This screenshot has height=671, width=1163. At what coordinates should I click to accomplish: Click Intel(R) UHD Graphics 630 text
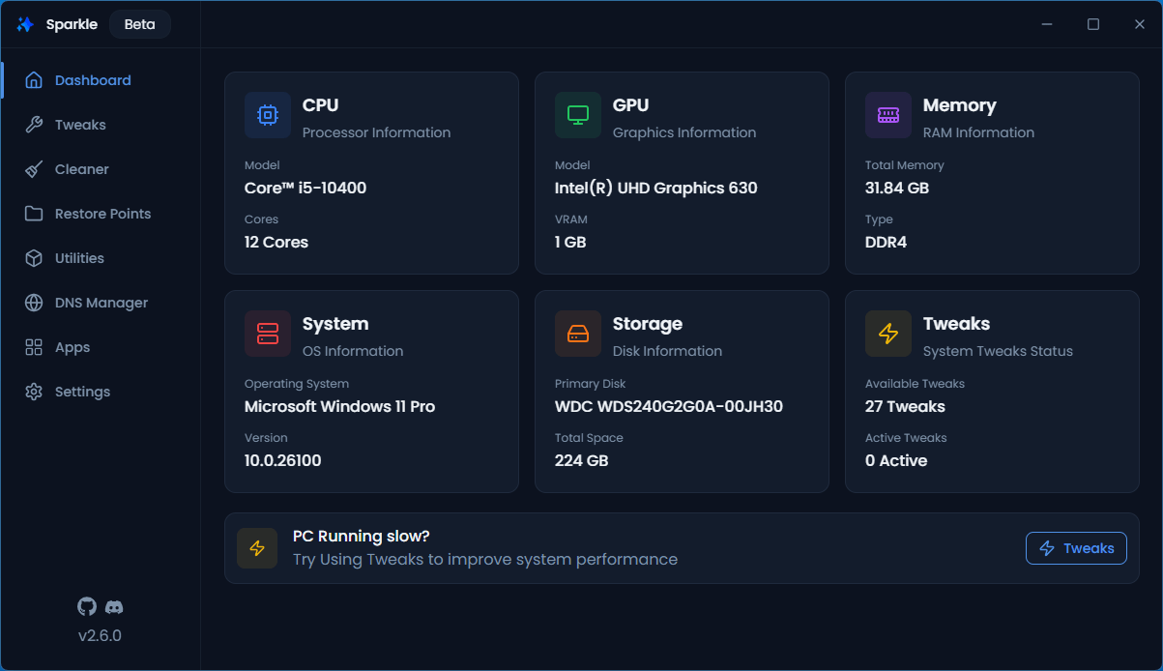(656, 188)
